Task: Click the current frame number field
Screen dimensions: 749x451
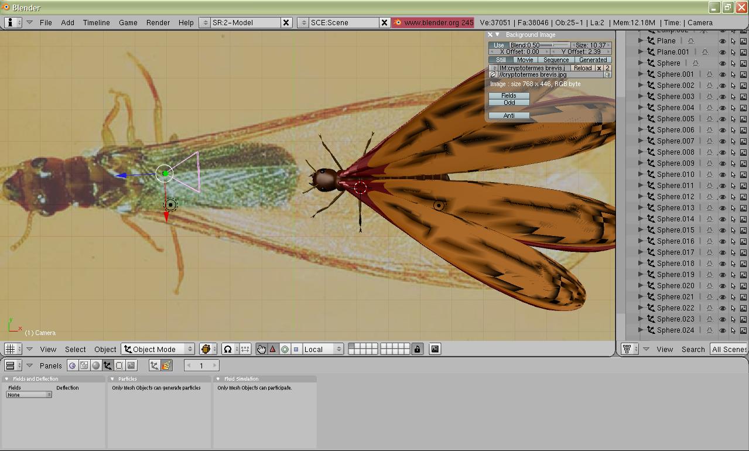Action: tap(201, 365)
